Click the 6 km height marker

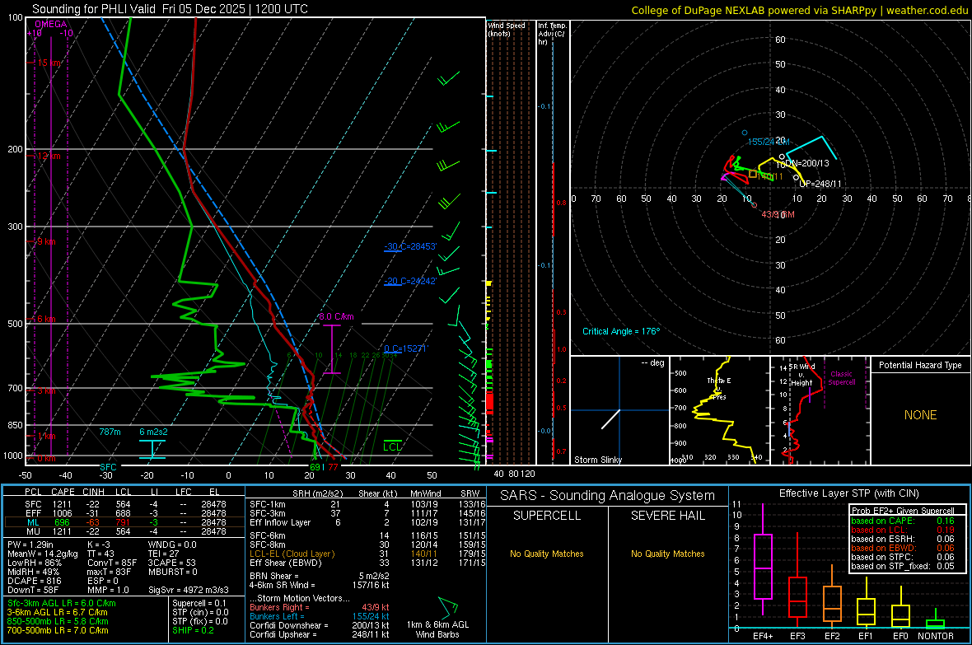point(46,319)
